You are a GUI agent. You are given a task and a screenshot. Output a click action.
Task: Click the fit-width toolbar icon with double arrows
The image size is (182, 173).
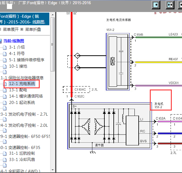(170, 5)
